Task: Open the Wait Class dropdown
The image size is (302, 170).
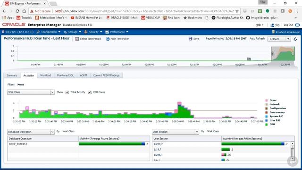Action: point(31,92)
